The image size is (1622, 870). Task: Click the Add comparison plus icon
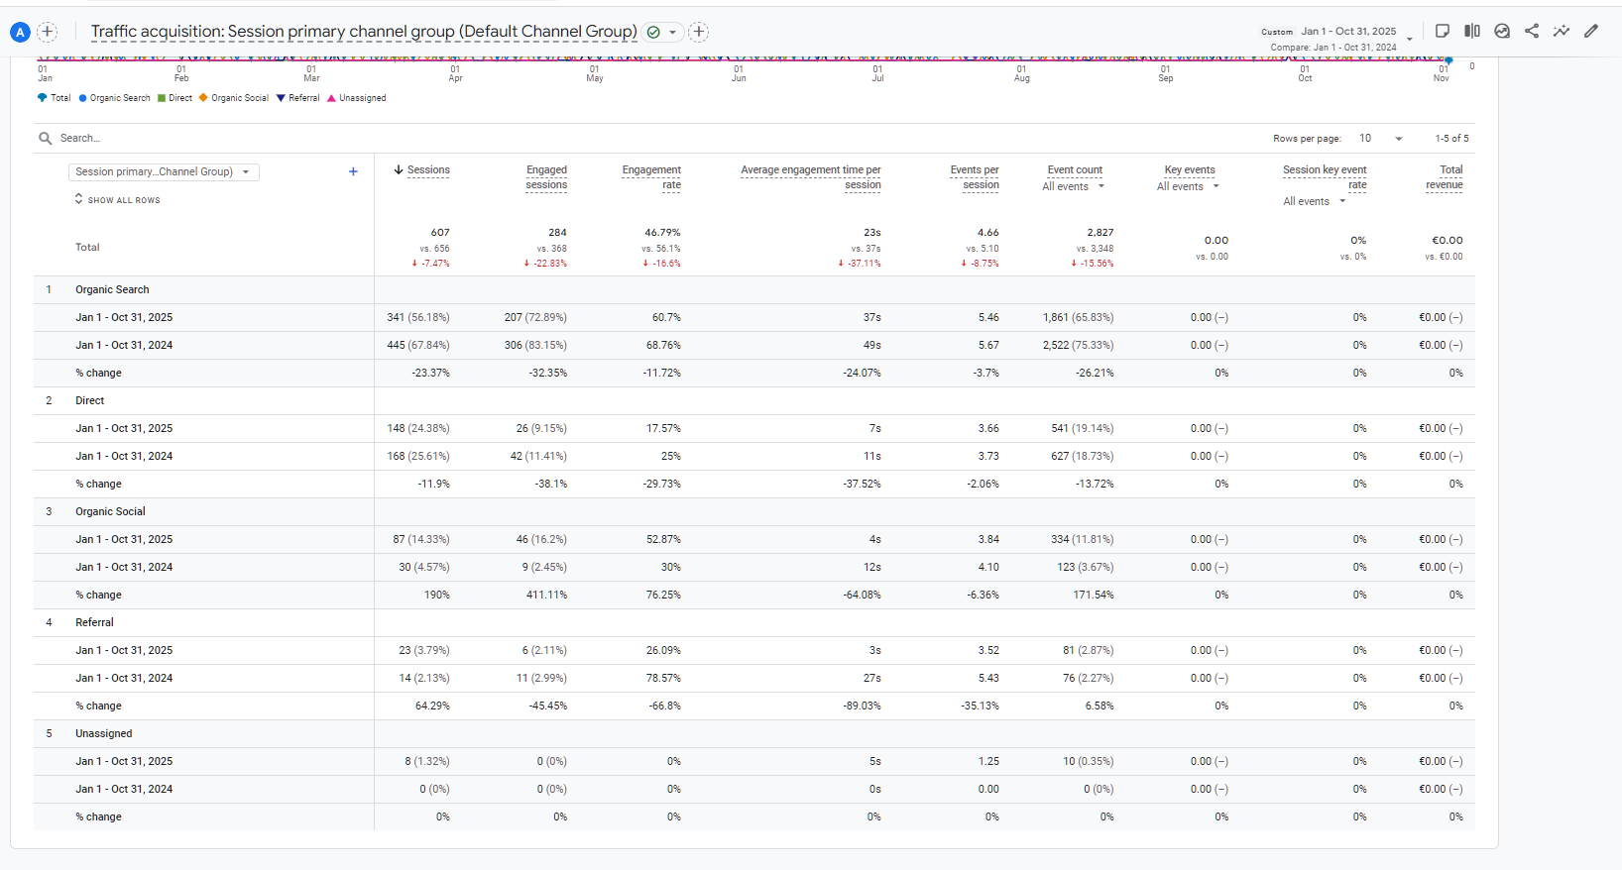coord(47,32)
